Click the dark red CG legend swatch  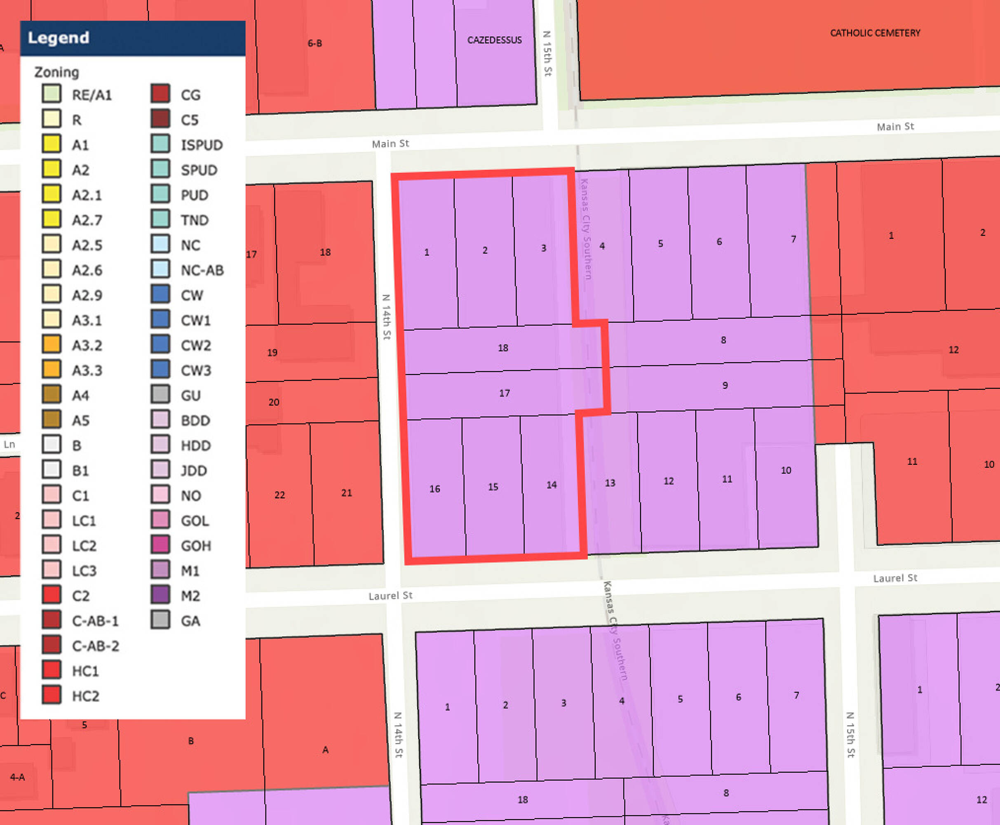click(x=160, y=94)
